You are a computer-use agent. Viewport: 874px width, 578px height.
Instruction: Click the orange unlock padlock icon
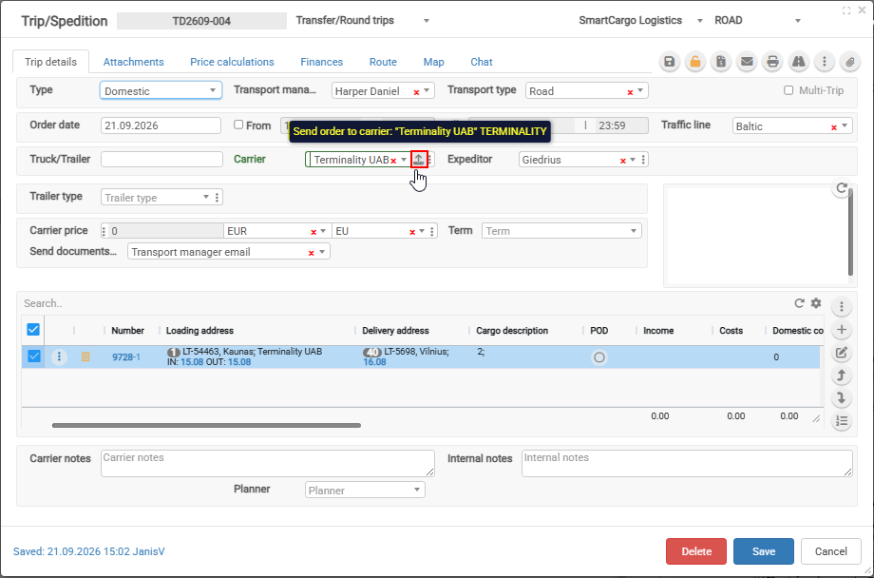tap(695, 62)
